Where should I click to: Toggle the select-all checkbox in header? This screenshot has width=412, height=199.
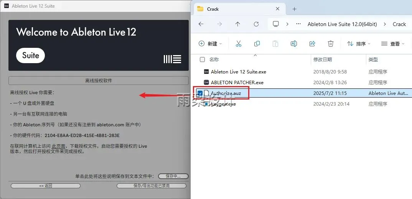(202, 60)
